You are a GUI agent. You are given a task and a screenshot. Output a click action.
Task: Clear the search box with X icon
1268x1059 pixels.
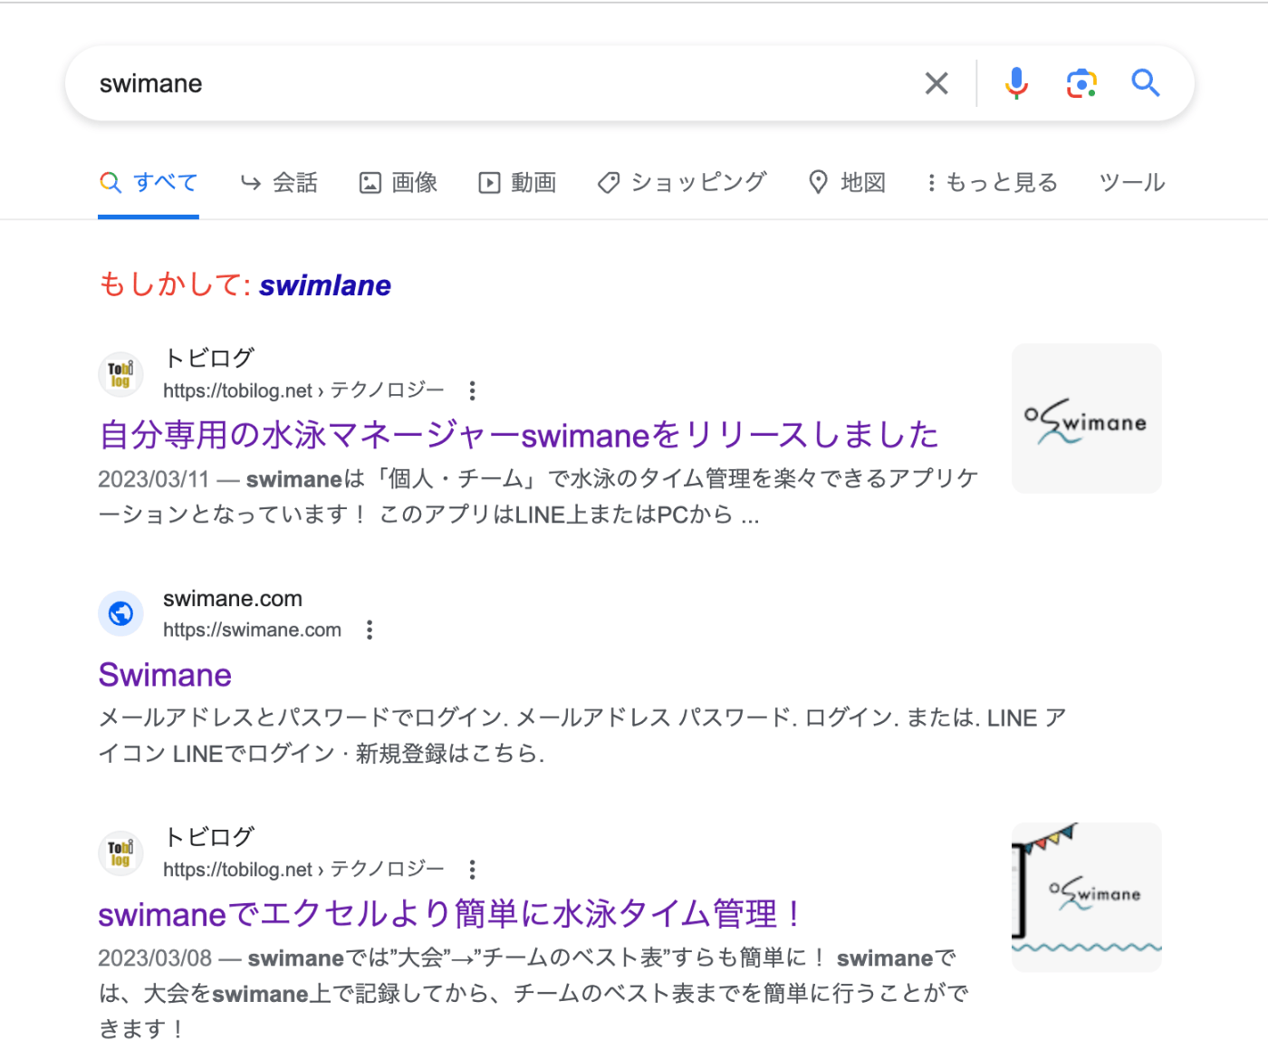pos(937,83)
